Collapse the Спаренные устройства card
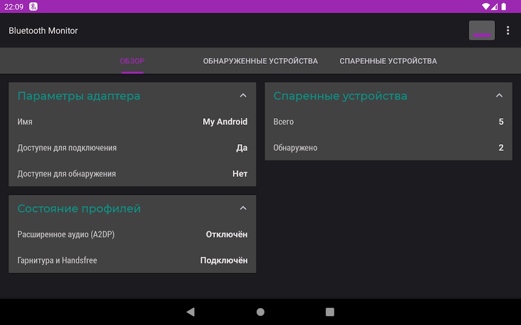This screenshot has height=325, width=521. pos(499,95)
